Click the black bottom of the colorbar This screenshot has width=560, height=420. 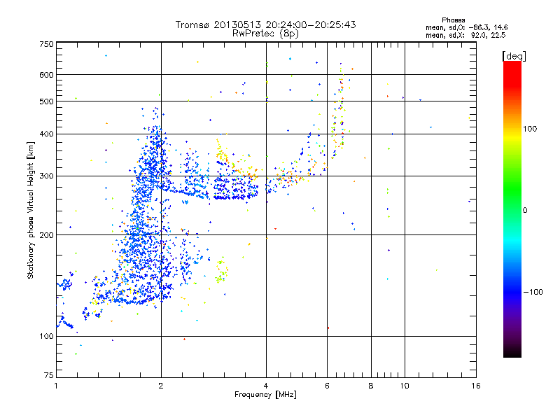[x=512, y=352]
